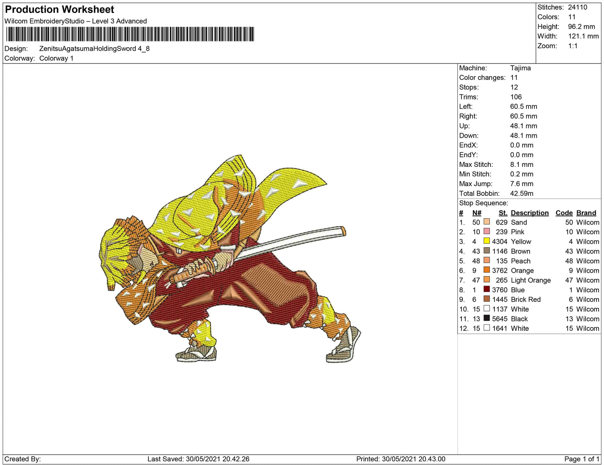Viewport: 604px width, 465px height.
Task: Click stitch count 1641 in last row
Action: [x=500, y=328]
